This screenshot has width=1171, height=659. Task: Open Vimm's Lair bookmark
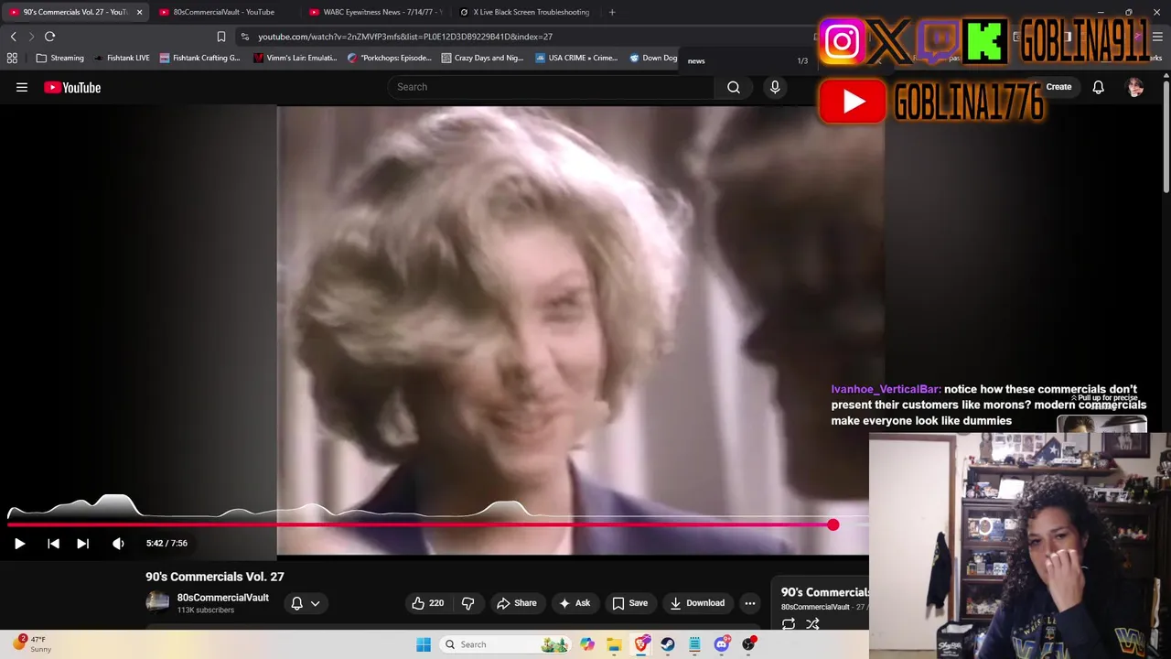(x=295, y=58)
